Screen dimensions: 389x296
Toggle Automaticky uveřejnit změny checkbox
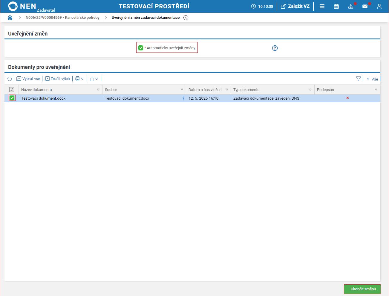tap(141, 48)
